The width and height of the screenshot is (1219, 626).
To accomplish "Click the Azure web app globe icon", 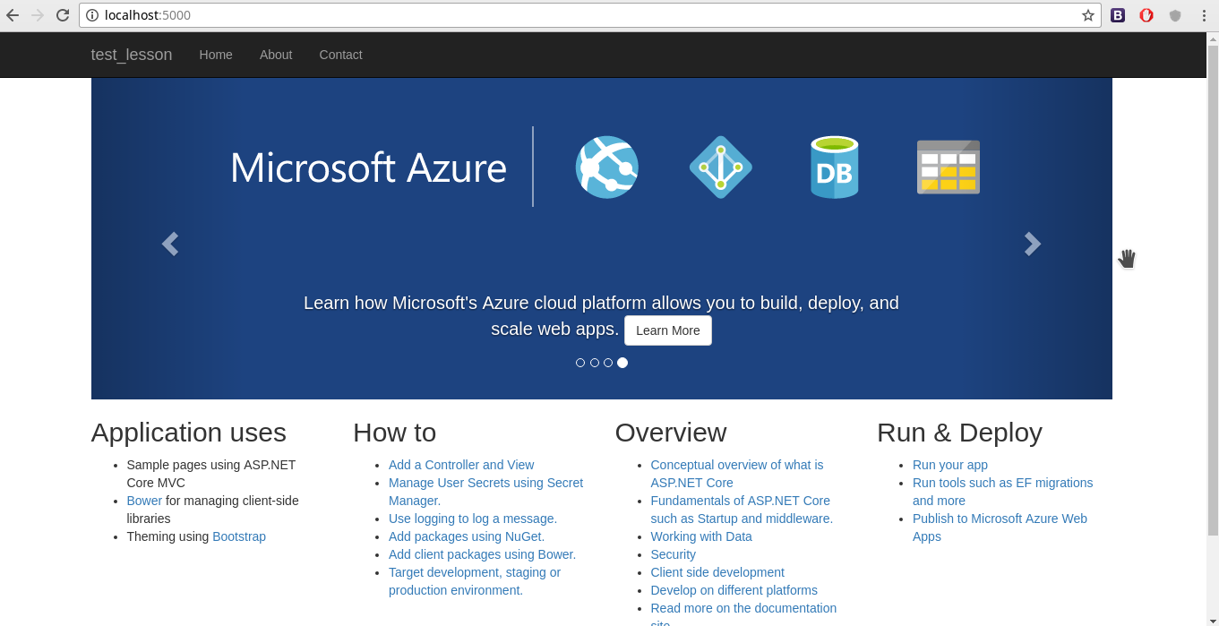I will point(607,167).
